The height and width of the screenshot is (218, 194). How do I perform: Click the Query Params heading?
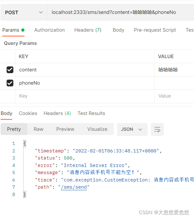coord(20,43)
